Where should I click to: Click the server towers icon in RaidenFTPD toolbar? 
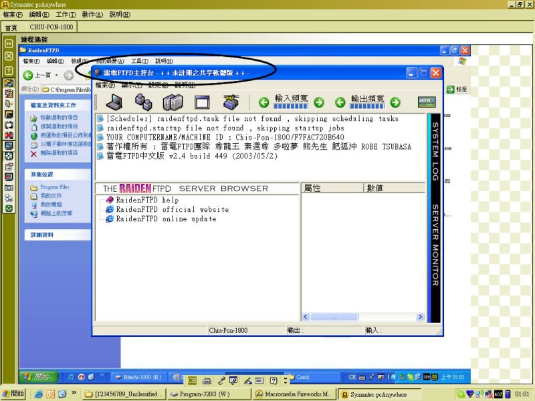point(173,102)
